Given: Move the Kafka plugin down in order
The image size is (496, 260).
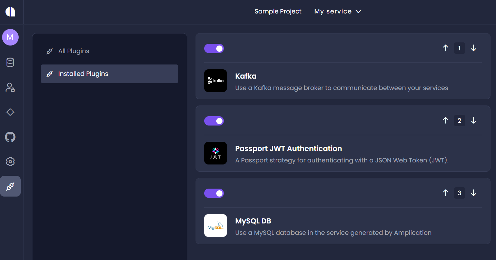Looking at the screenshot, I should tap(474, 48).
